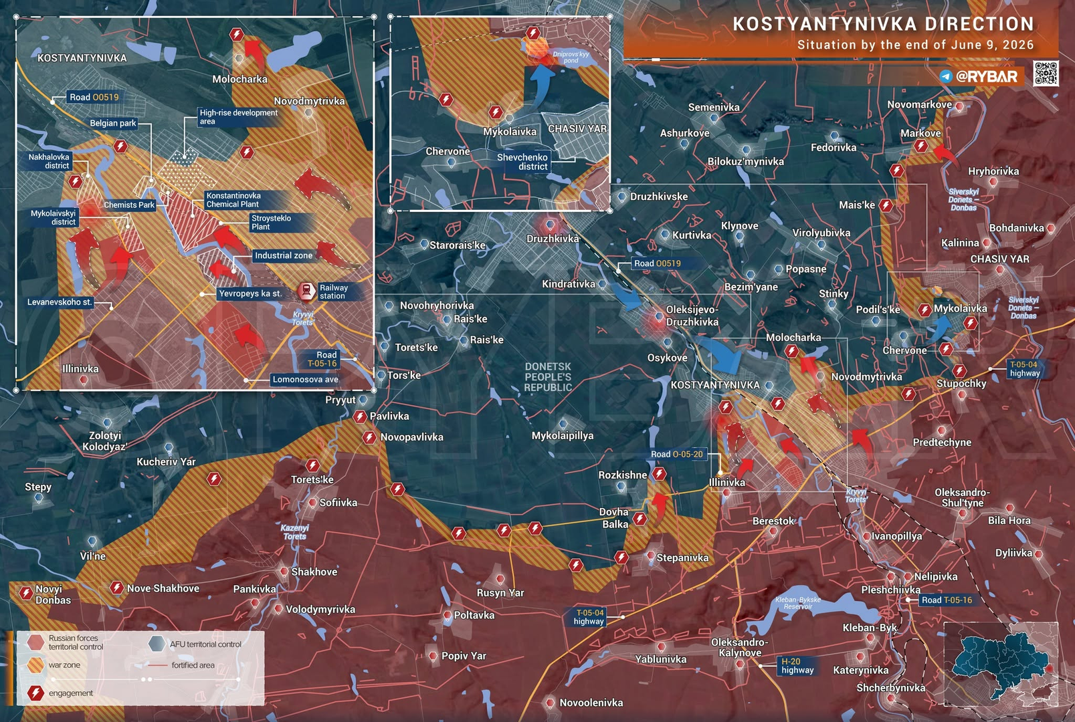Viewport: 1075px width, 722px height.
Task: Click the QR code in the header
Action: click(1046, 74)
